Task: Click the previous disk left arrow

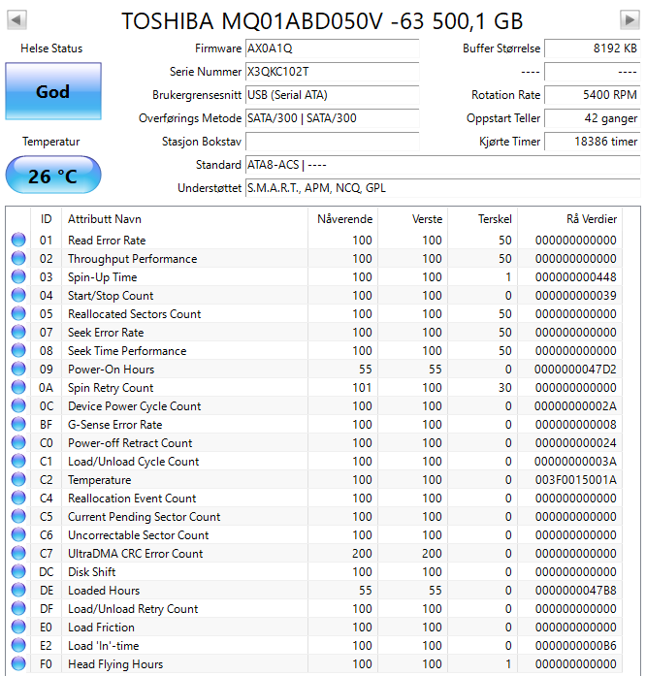Action: point(17,20)
